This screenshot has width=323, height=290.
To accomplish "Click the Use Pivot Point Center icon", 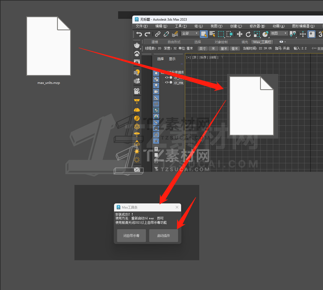I will point(293,34).
